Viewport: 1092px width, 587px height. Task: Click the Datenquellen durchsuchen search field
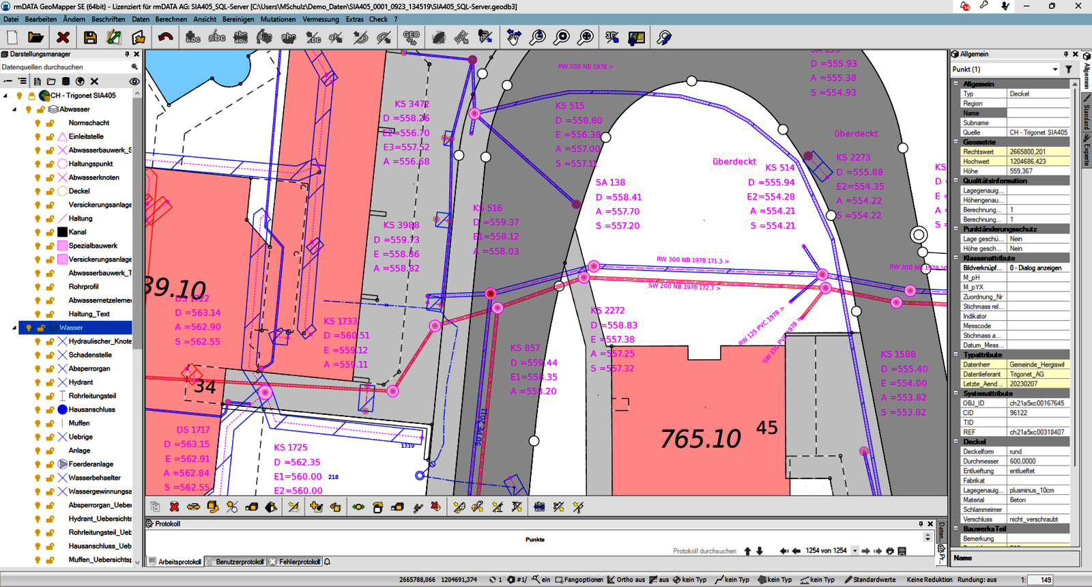click(x=65, y=67)
